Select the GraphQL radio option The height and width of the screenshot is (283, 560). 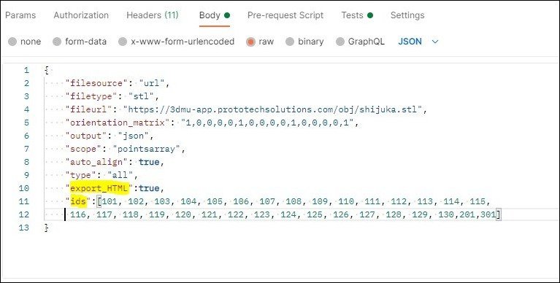click(340, 42)
